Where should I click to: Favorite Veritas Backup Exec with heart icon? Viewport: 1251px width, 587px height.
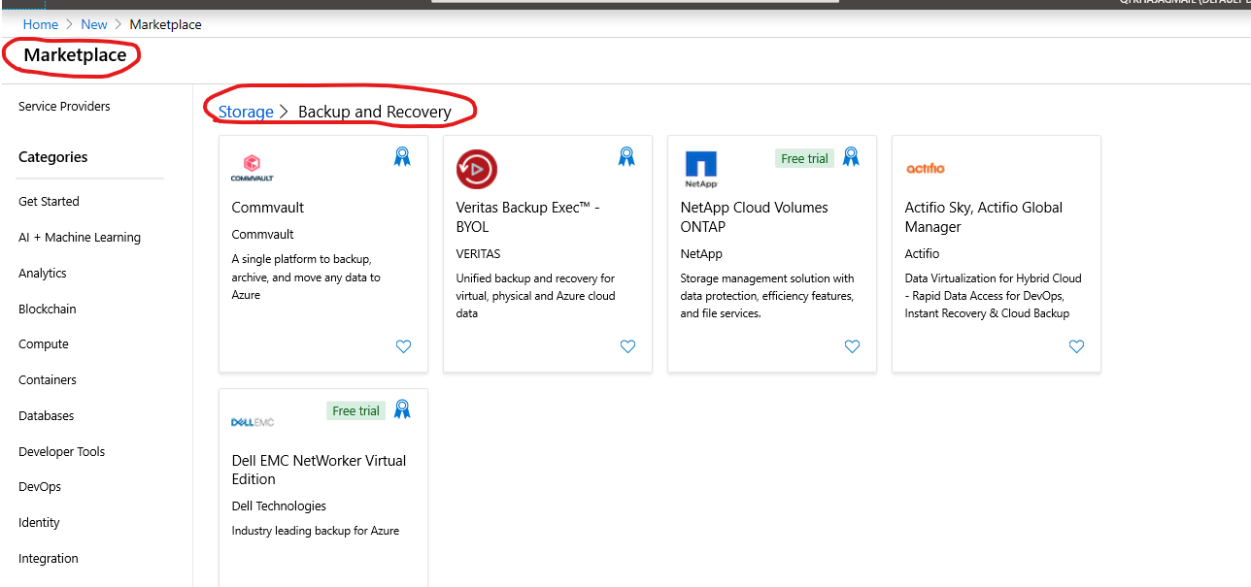[627, 346]
